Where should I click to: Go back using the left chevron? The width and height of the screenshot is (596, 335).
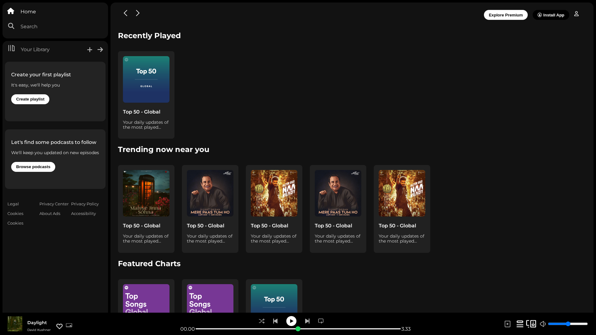[125, 13]
